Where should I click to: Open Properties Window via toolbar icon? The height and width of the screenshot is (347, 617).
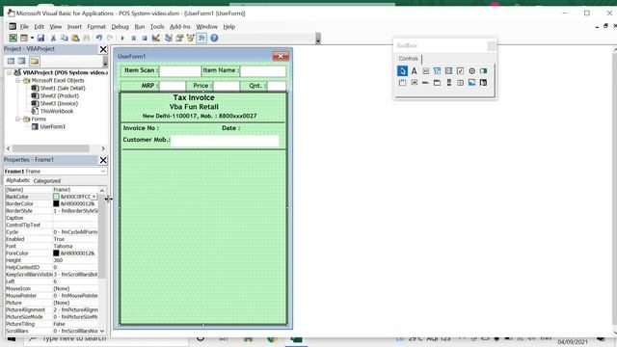pos(179,39)
